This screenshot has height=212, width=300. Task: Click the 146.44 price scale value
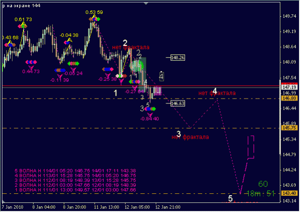[289, 108]
